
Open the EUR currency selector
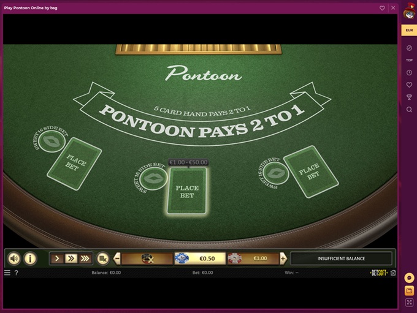pos(409,29)
